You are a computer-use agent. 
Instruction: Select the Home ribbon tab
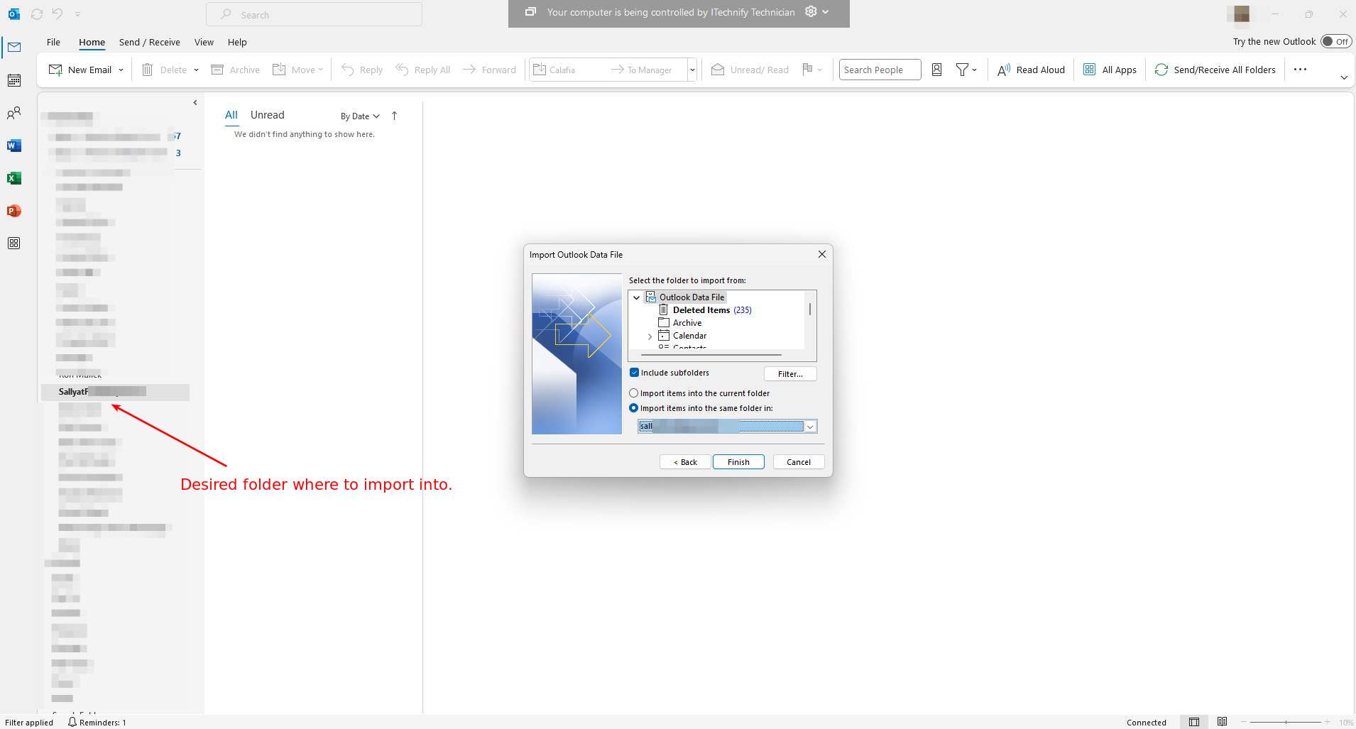click(x=92, y=42)
